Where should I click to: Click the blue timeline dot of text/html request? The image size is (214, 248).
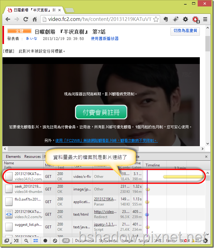tap(147, 215)
